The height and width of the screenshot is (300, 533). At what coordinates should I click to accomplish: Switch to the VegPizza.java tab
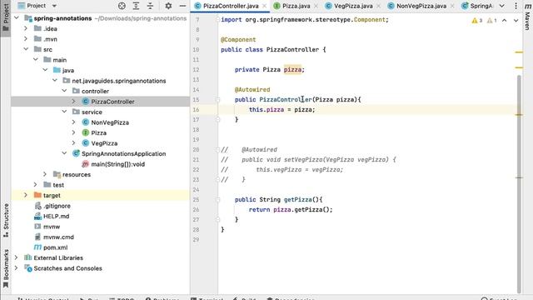click(353, 6)
